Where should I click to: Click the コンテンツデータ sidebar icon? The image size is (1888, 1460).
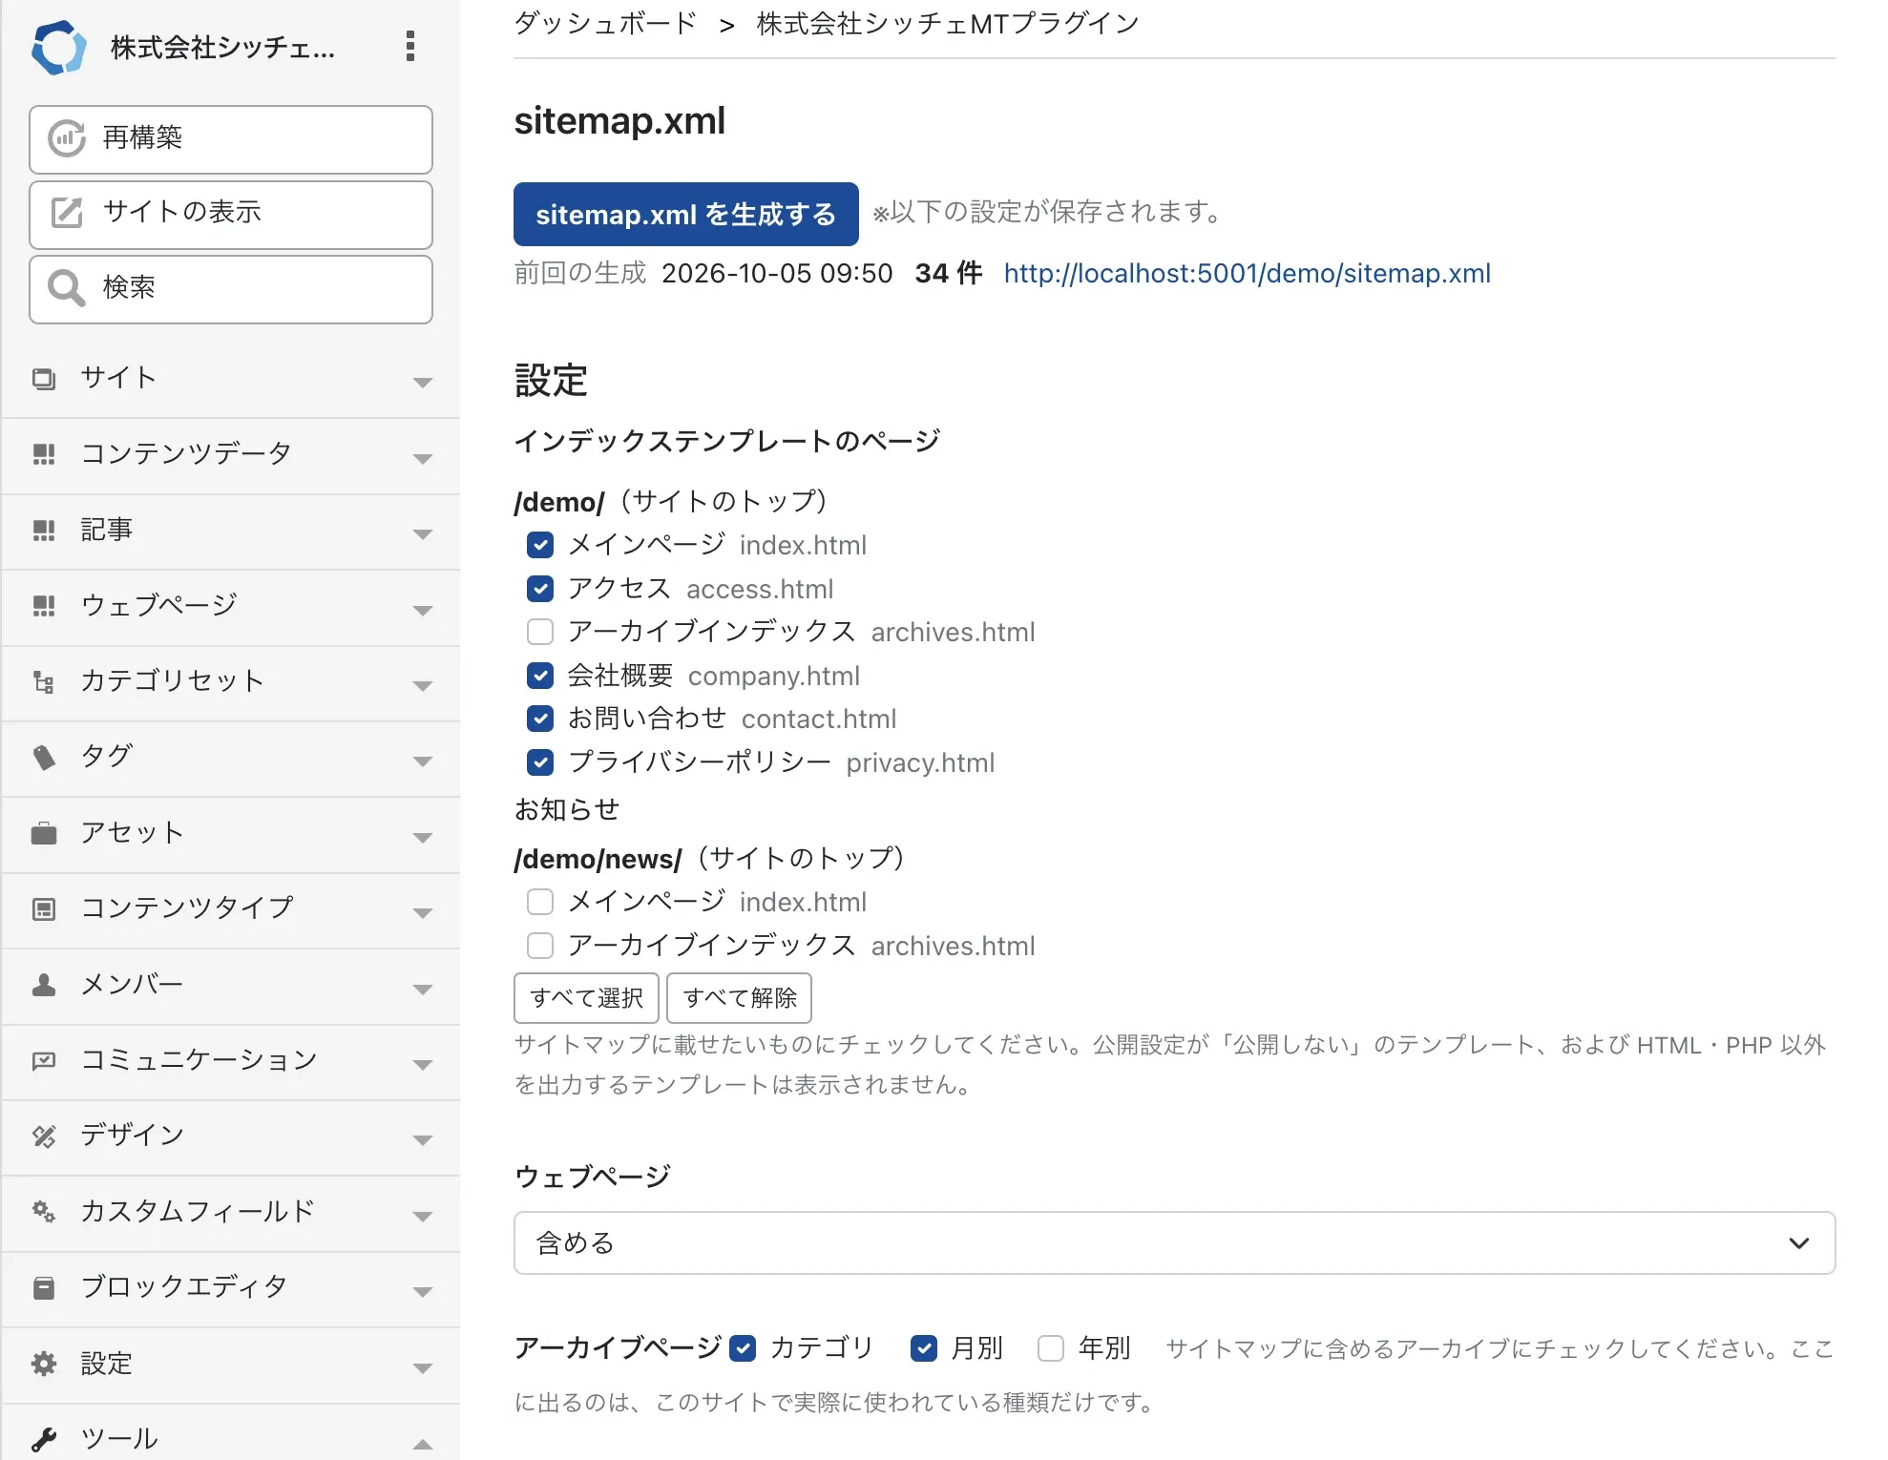click(x=44, y=454)
